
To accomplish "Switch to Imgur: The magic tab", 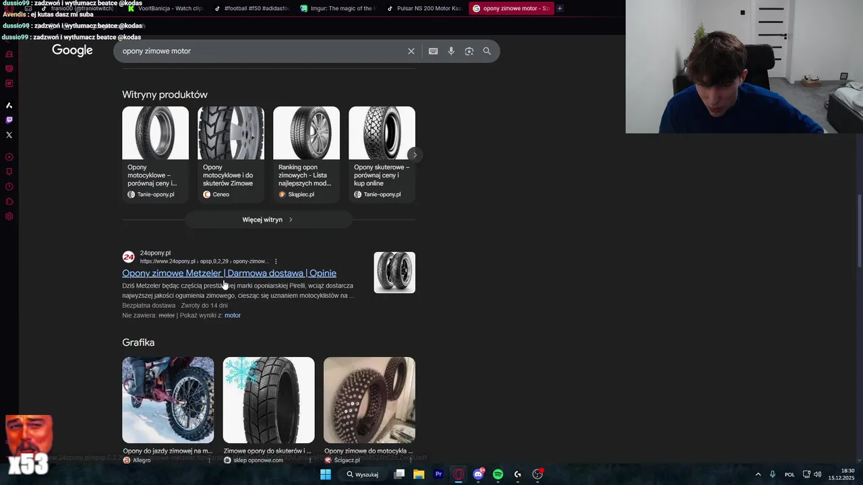I will (x=337, y=8).
